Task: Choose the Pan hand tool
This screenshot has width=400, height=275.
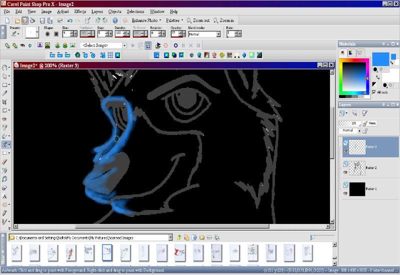Action: click(x=4, y=67)
